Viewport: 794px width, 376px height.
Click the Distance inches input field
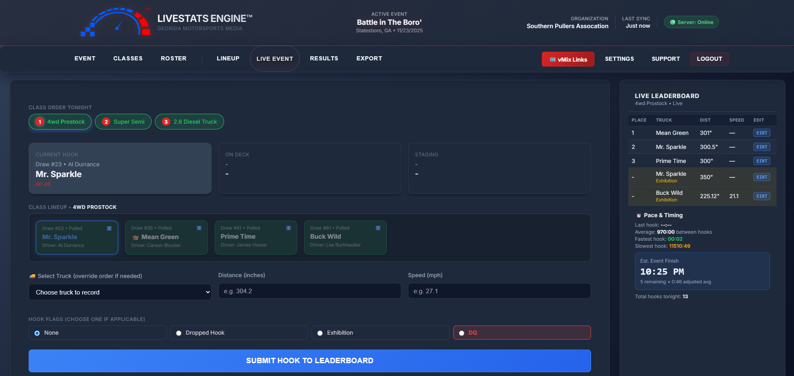[x=309, y=291]
